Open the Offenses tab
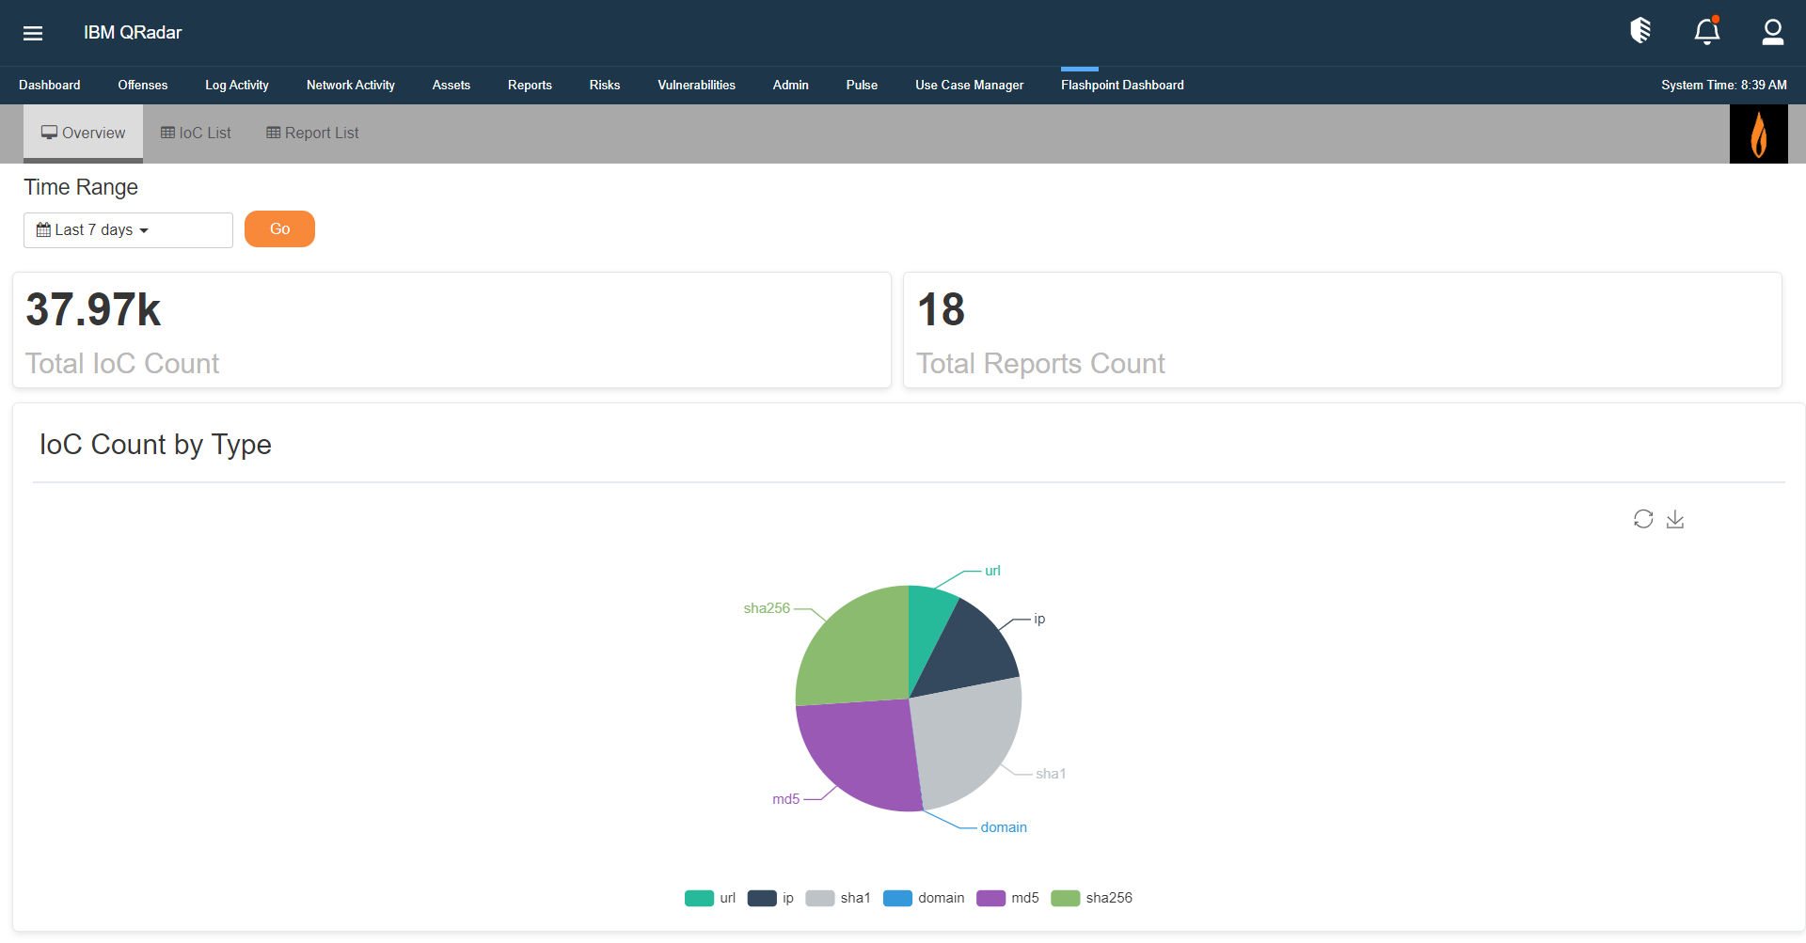The image size is (1806, 943). pyautogui.click(x=143, y=85)
